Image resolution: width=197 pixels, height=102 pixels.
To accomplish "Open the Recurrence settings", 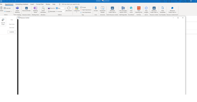I will pos(69,9).
